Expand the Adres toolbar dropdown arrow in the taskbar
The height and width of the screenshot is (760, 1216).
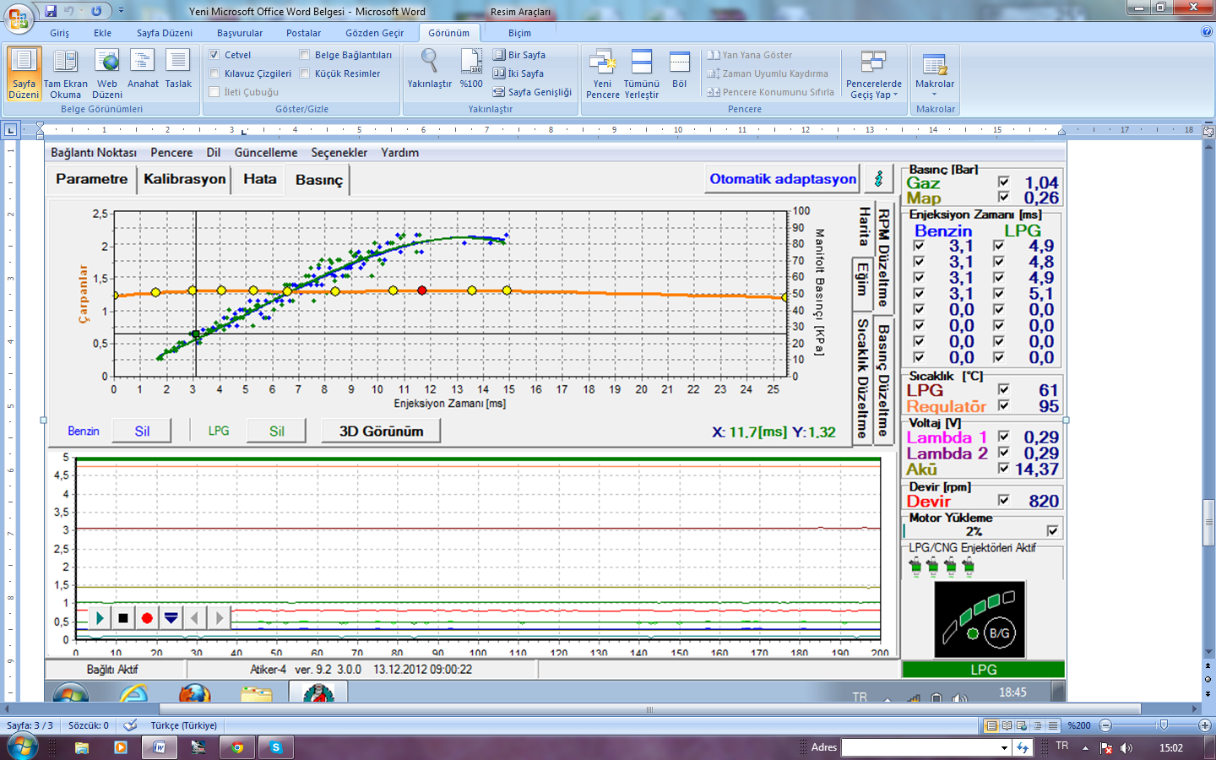[x=1004, y=747]
